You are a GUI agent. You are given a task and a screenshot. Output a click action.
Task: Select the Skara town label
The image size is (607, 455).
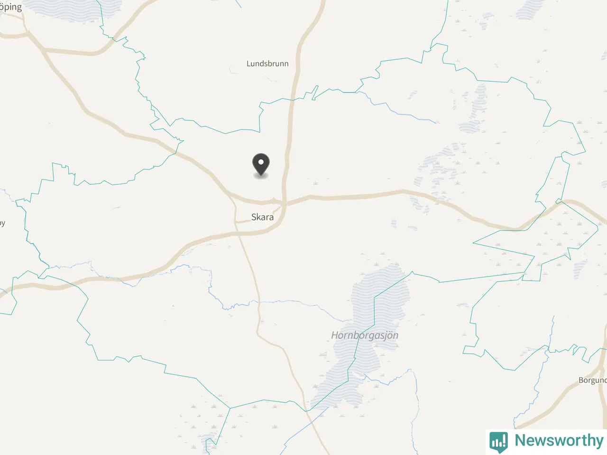[262, 217]
